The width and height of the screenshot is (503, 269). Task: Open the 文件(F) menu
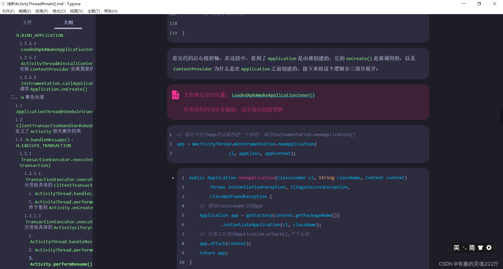coord(8,11)
